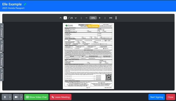Open the Forms side tab

click(2, 74)
